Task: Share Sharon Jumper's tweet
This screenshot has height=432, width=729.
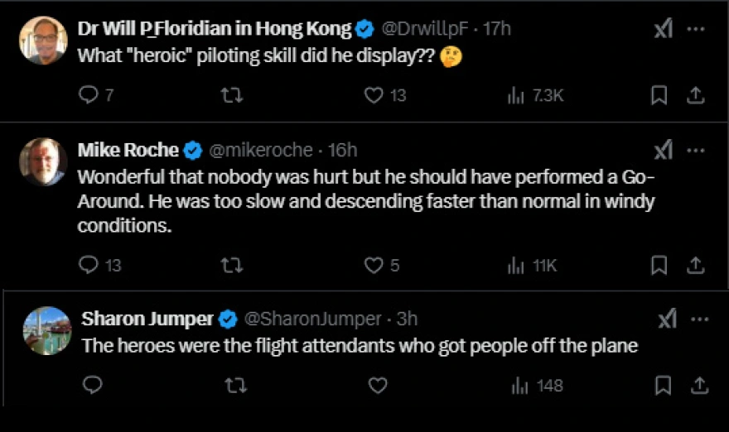Action: (700, 385)
